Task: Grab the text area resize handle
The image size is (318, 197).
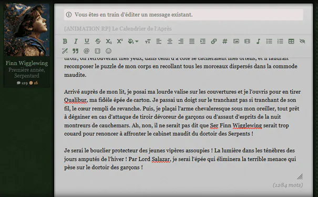Action: pyautogui.click(x=300, y=177)
